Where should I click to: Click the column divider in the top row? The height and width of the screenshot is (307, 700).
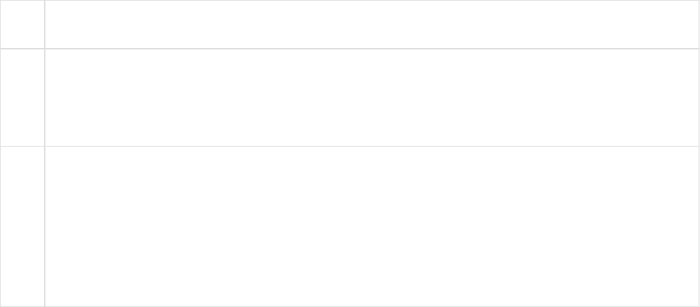coord(45,24)
